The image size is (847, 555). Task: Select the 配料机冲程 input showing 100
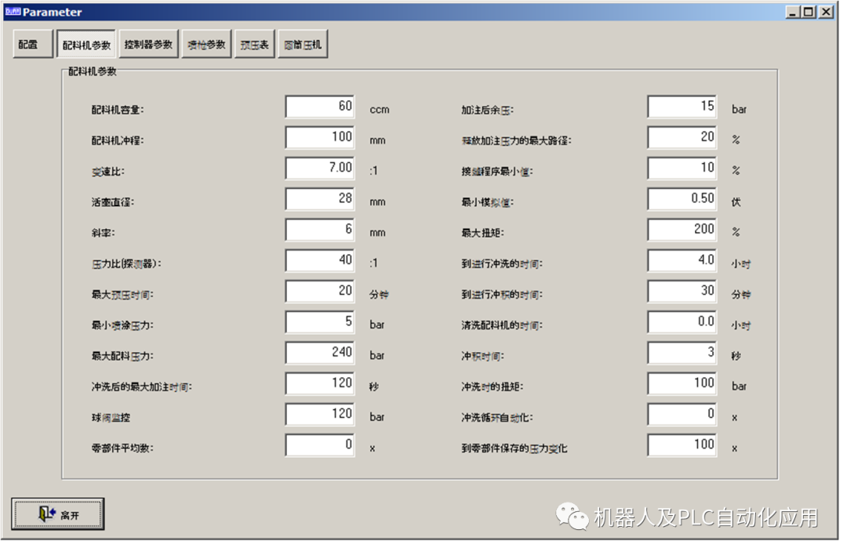pos(319,137)
